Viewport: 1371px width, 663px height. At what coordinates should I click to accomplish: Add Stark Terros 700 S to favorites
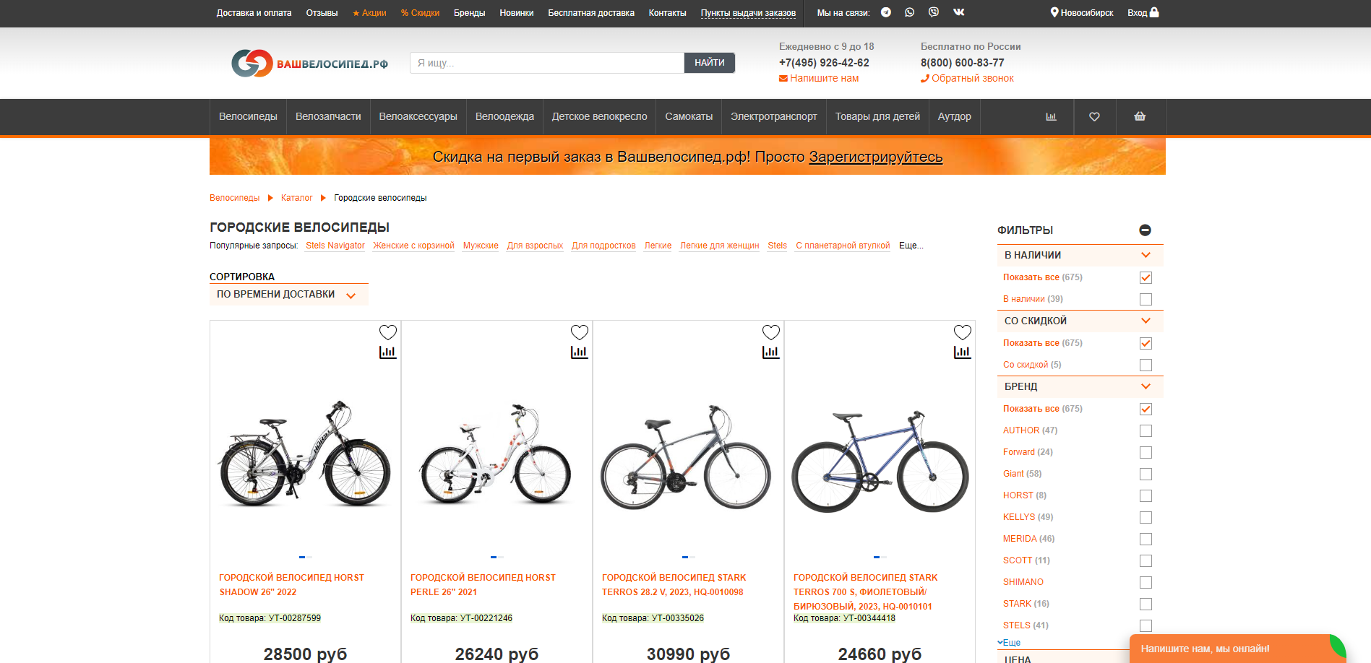(x=963, y=332)
